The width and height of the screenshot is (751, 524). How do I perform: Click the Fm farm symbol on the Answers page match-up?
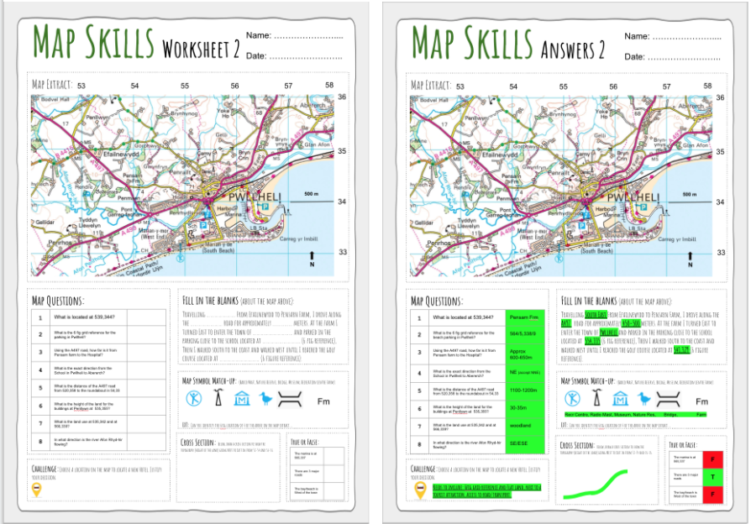[701, 401]
